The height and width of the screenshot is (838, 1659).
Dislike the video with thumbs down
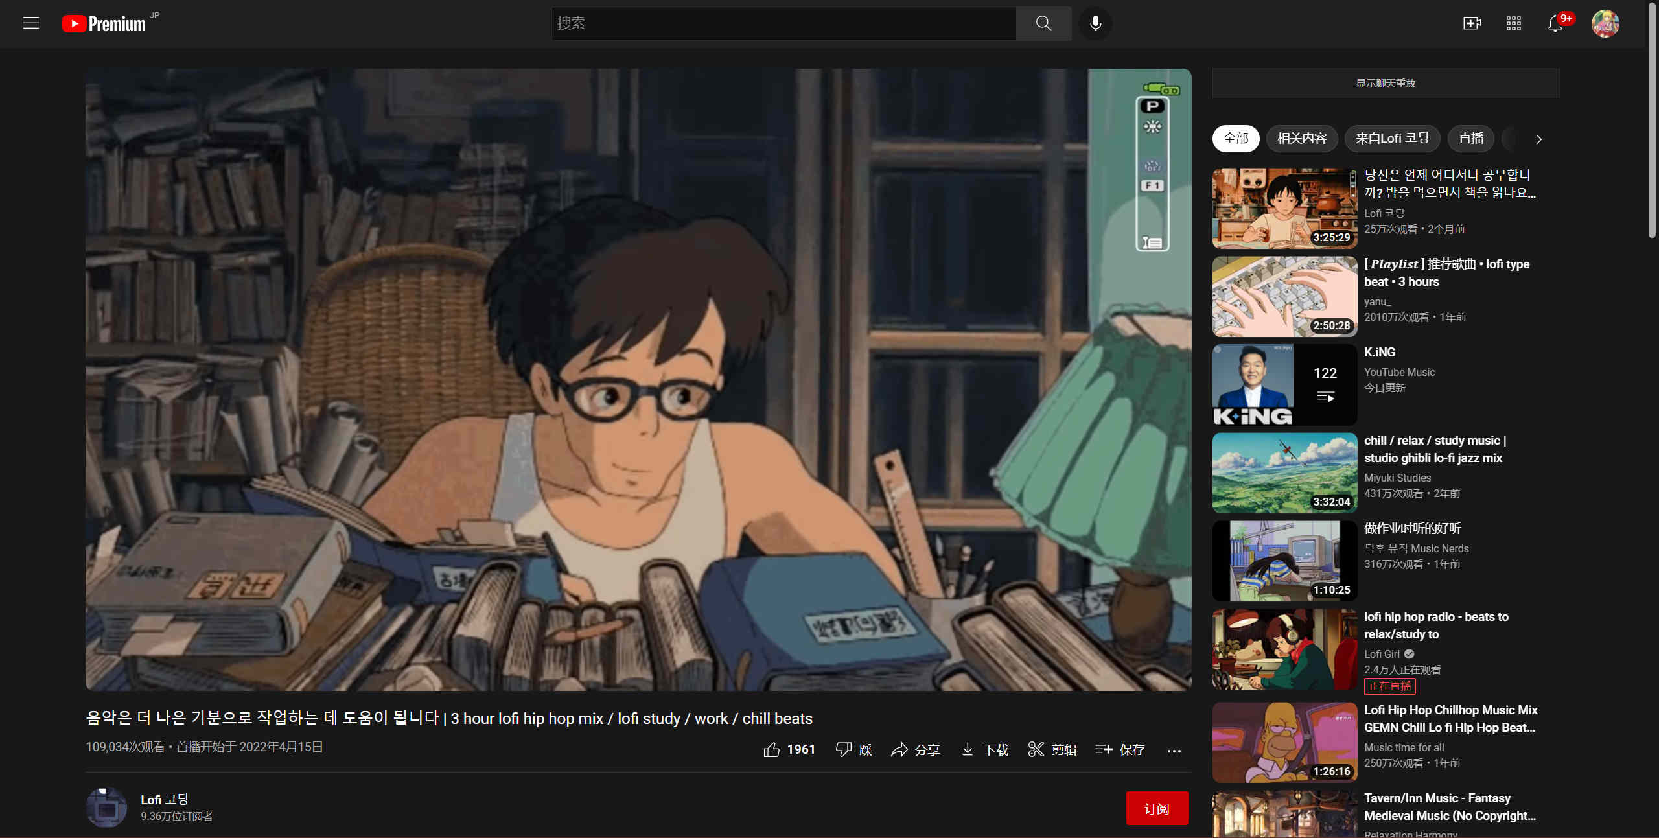(x=853, y=750)
